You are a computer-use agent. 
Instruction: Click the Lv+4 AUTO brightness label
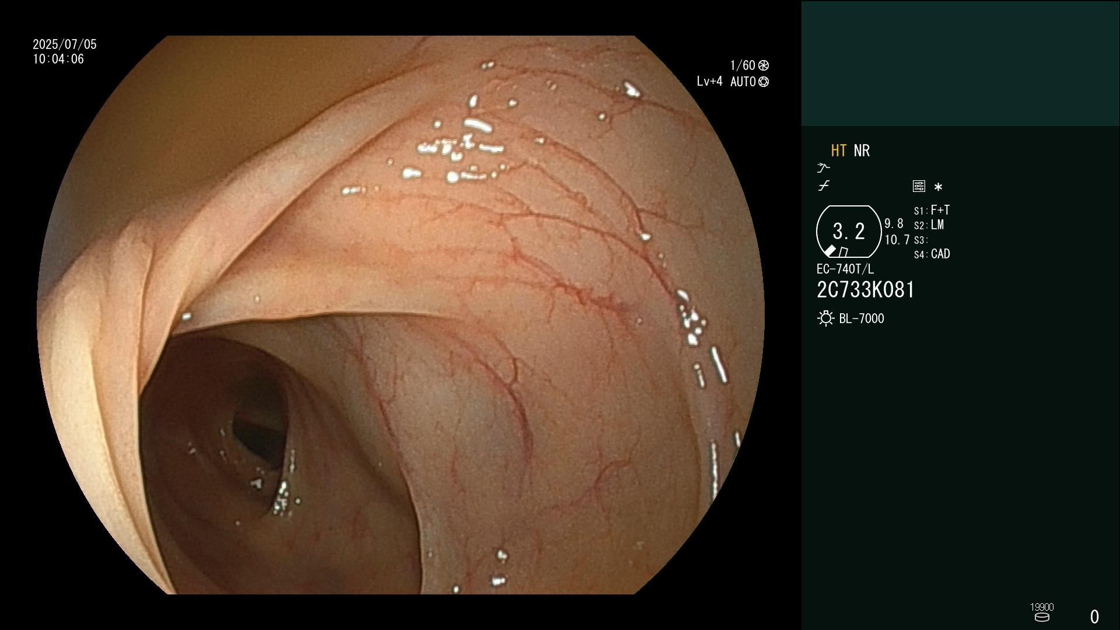coord(726,82)
